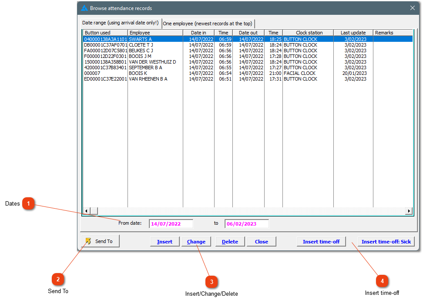Select the BOOIS K record

[248, 73]
